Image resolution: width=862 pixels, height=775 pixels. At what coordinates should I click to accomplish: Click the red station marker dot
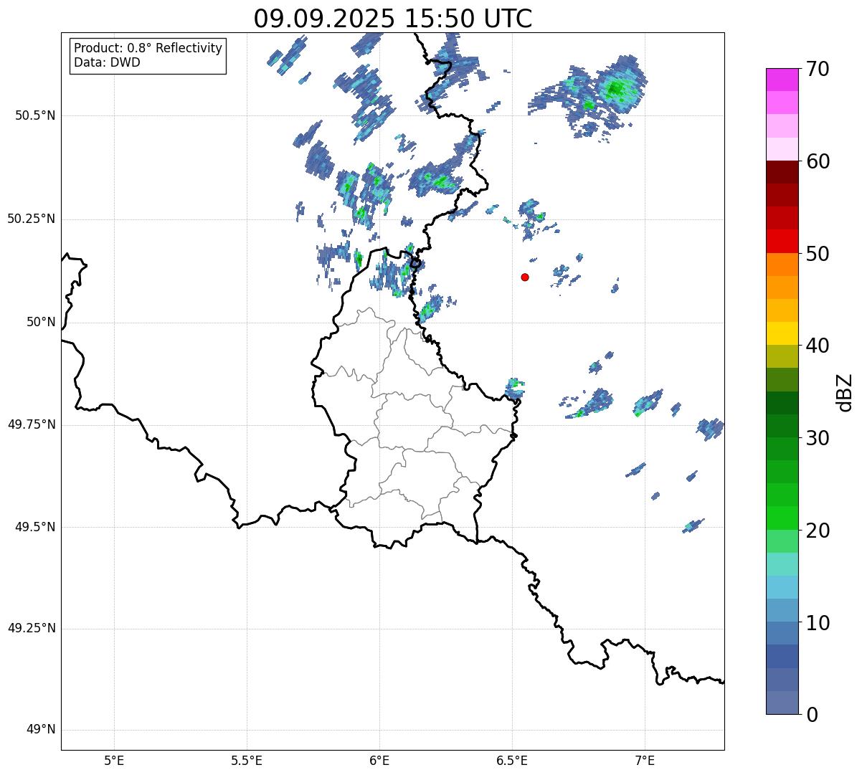coord(525,277)
